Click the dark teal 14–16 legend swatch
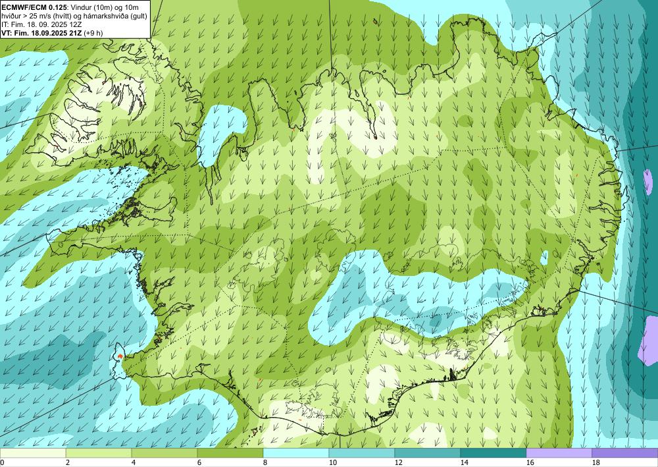 coord(493,453)
